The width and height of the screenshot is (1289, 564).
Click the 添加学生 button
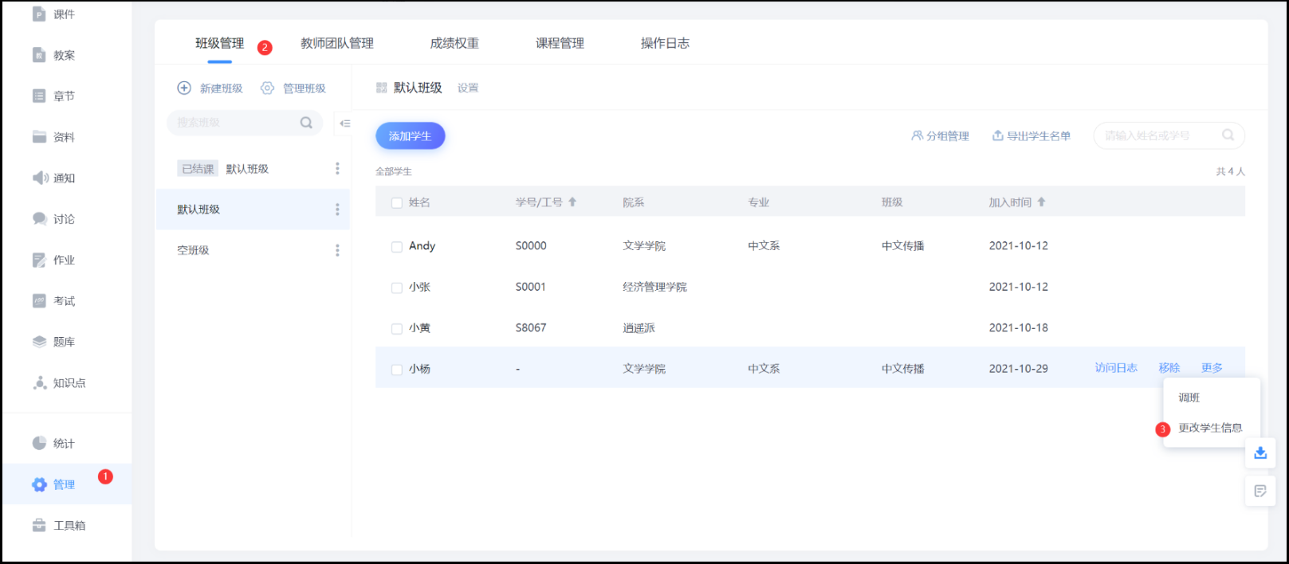(x=410, y=136)
